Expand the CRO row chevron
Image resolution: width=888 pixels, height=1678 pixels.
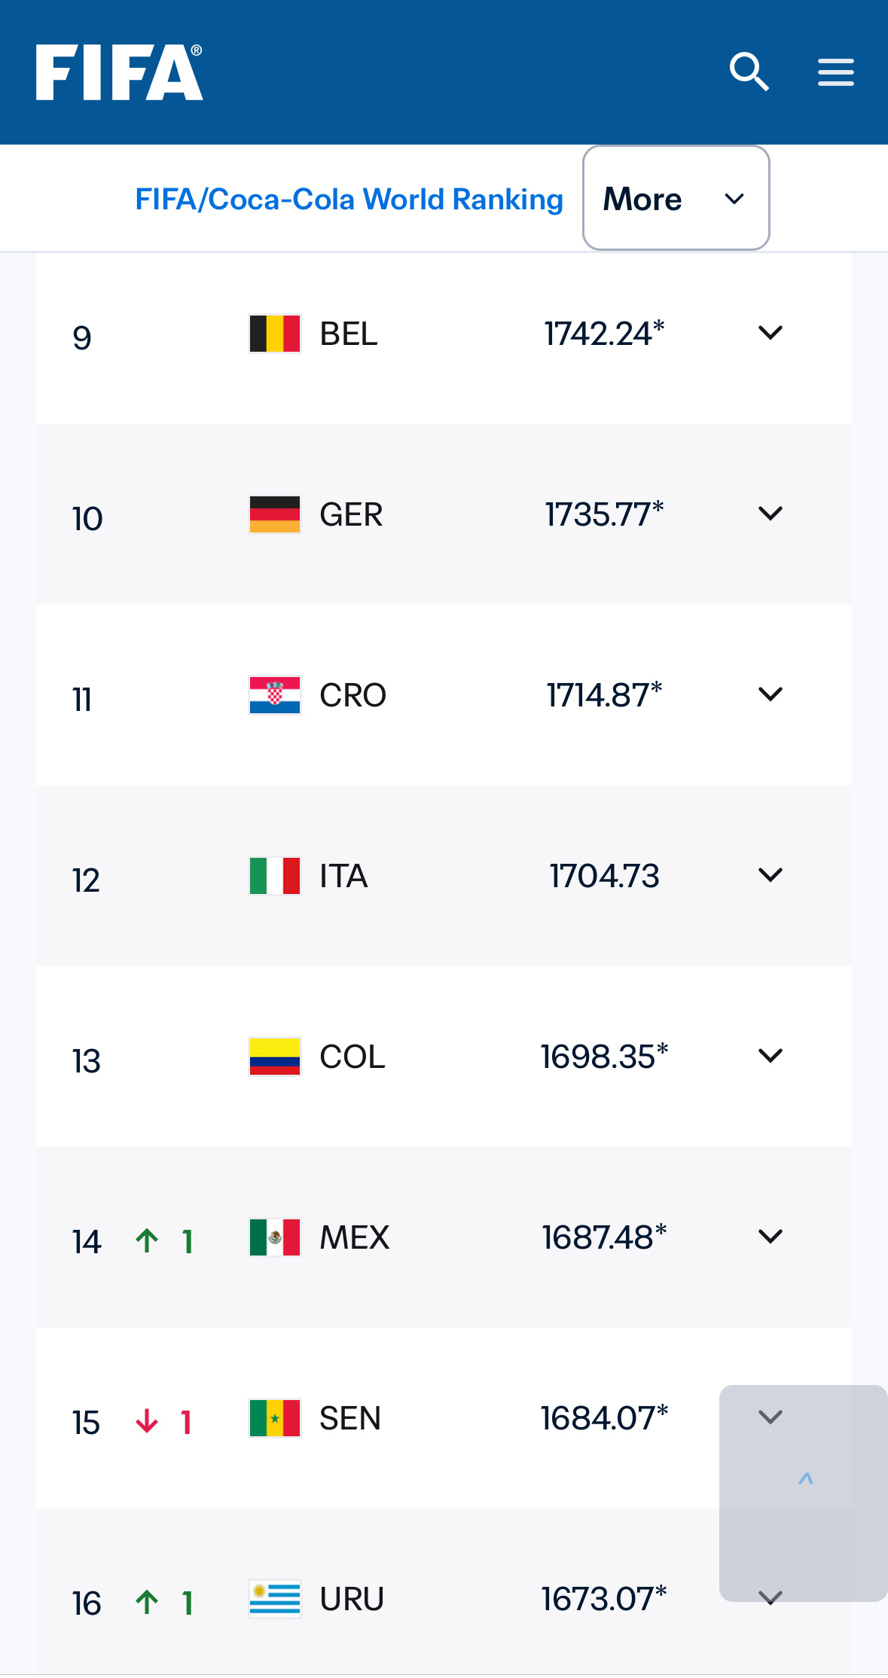(x=771, y=694)
